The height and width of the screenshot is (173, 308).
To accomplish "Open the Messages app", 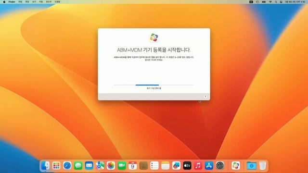I will point(78,166).
